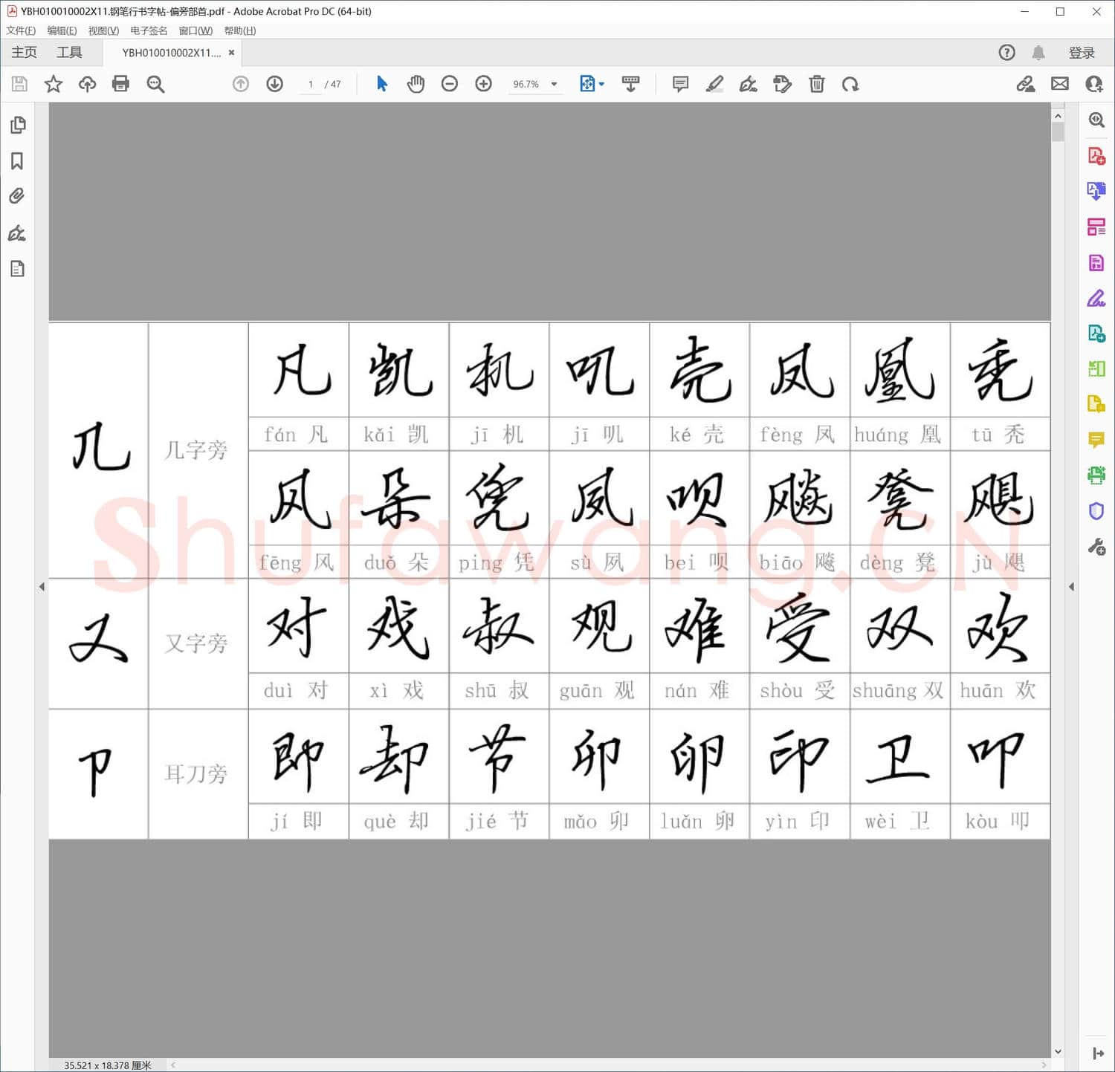Select the highlight text tool
This screenshot has height=1072, width=1115.
pyautogui.click(x=714, y=84)
